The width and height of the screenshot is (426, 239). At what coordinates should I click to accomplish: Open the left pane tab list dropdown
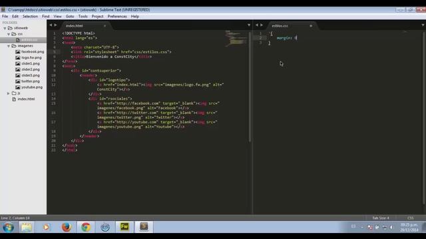249,25
